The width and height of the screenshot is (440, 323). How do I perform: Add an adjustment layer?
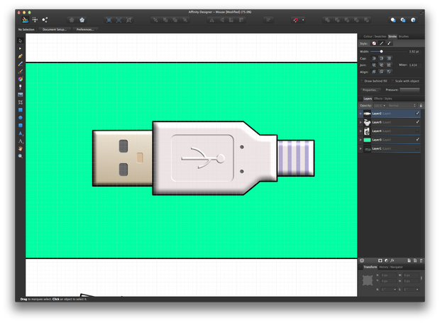[386, 261]
